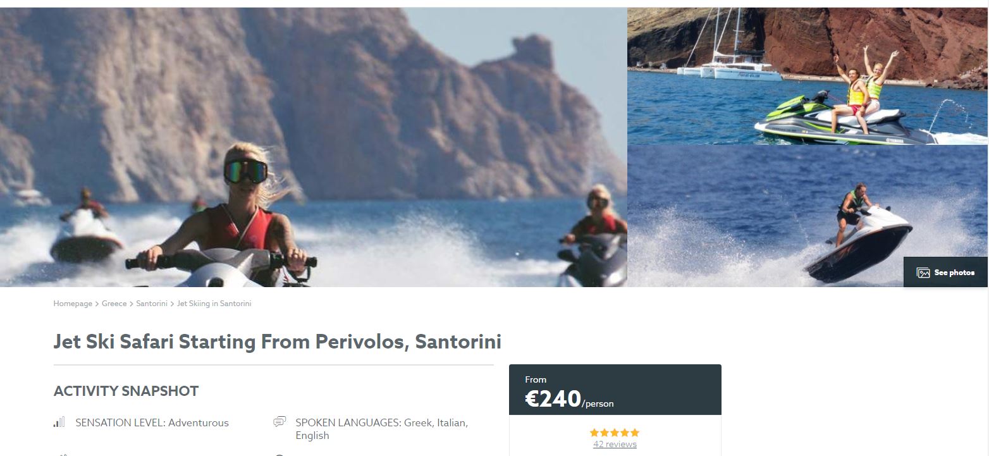Open the photo of the jet ski jumping a wave

pyautogui.click(x=808, y=216)
